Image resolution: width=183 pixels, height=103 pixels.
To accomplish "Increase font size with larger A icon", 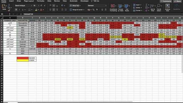I will 41,6.
